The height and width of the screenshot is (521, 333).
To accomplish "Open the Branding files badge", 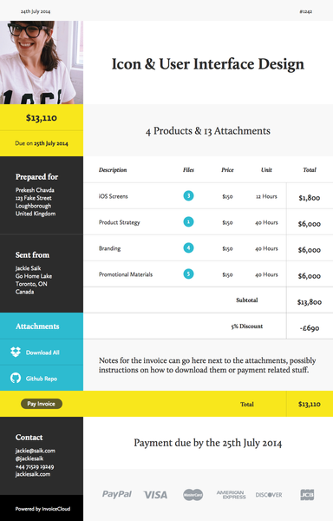I will click(x=188, y=247).
